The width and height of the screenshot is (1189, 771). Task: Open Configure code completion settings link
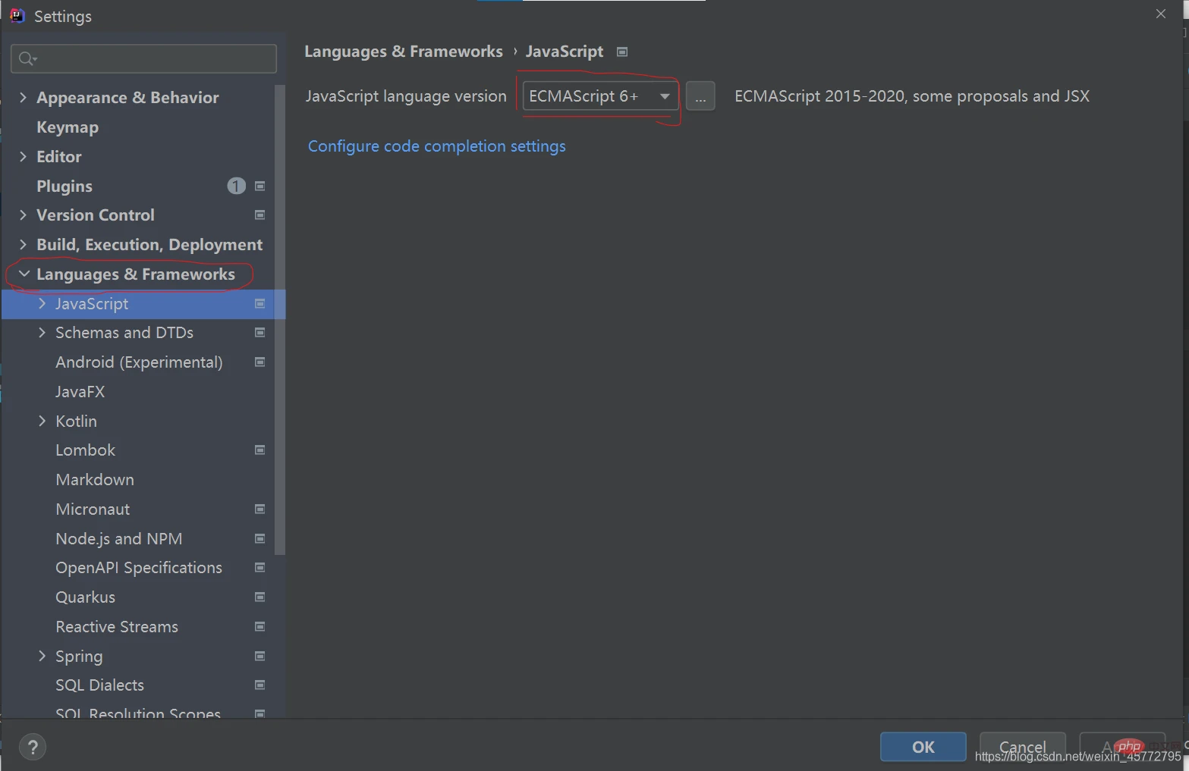point(437,146)
